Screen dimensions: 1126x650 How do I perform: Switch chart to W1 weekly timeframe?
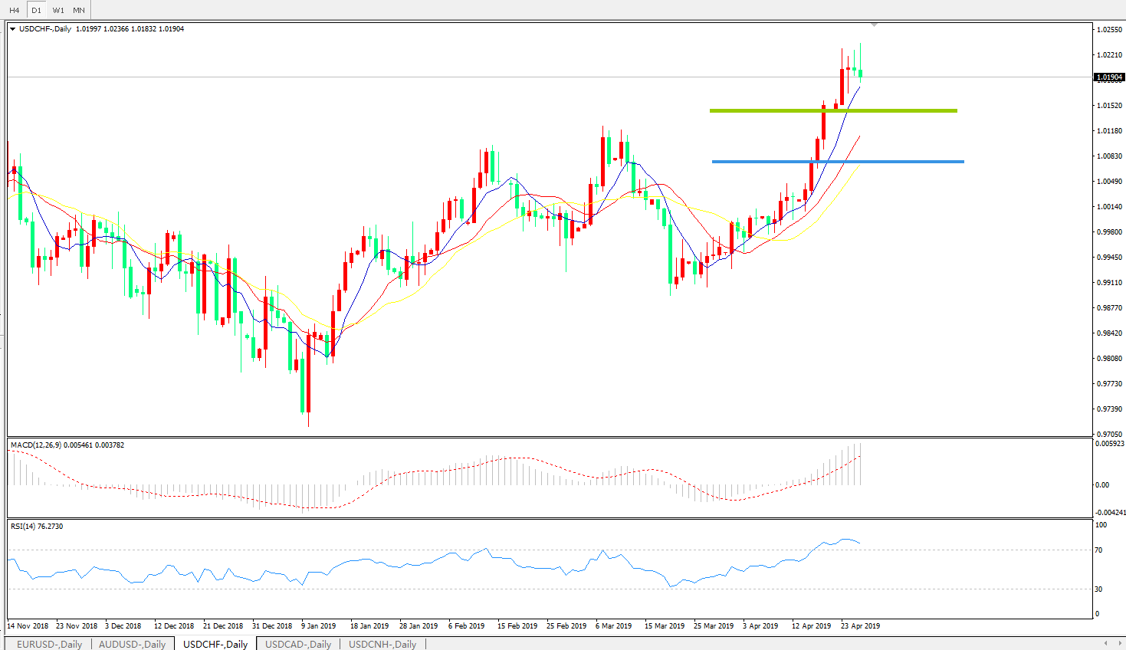click(x=58, y=10)
